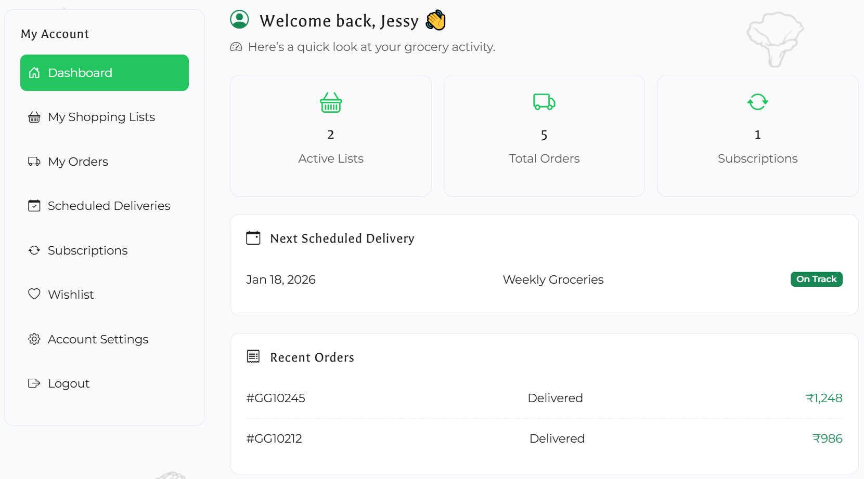864x479 pixels.
Task: Click the gear icon beside Account Settings
Action: (34, 339)
